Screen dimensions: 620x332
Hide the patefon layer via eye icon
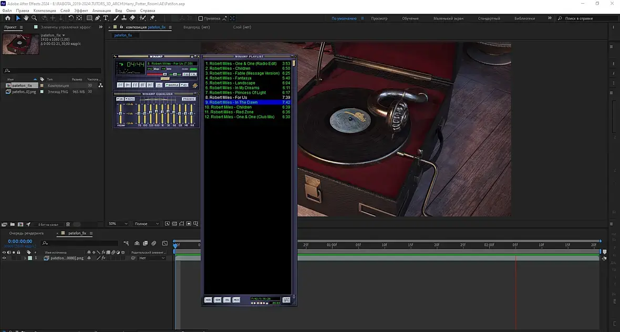(x=4, y=258)
